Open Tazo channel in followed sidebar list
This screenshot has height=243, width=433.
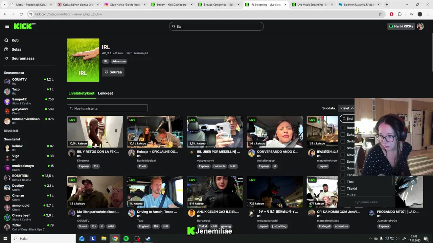coord(29,91)
